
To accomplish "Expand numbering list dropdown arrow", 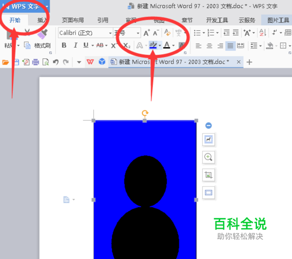I will (217, 33).
